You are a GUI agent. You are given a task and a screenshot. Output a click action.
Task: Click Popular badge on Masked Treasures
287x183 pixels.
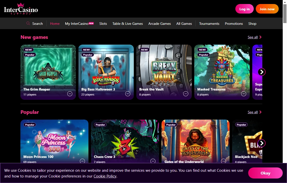(x=204, y=55)
